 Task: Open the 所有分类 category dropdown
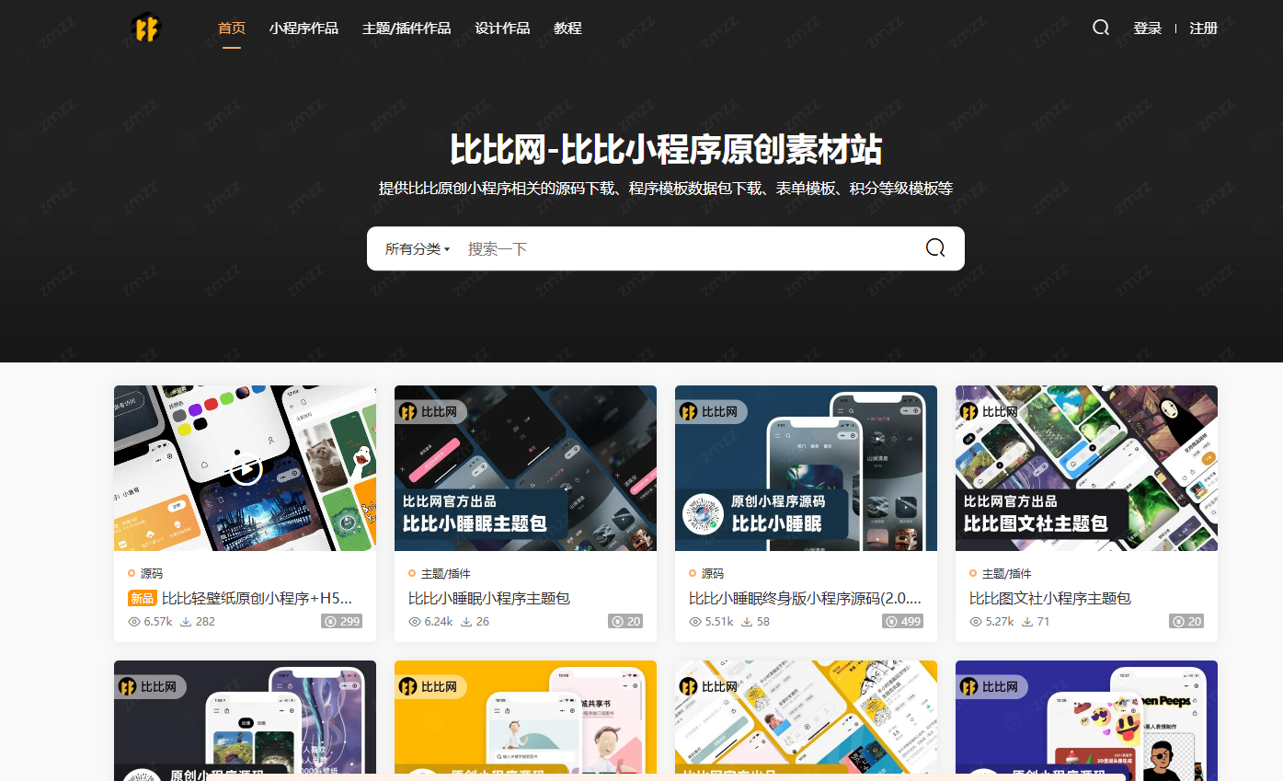pyautogui.click(x=417, y=249)
